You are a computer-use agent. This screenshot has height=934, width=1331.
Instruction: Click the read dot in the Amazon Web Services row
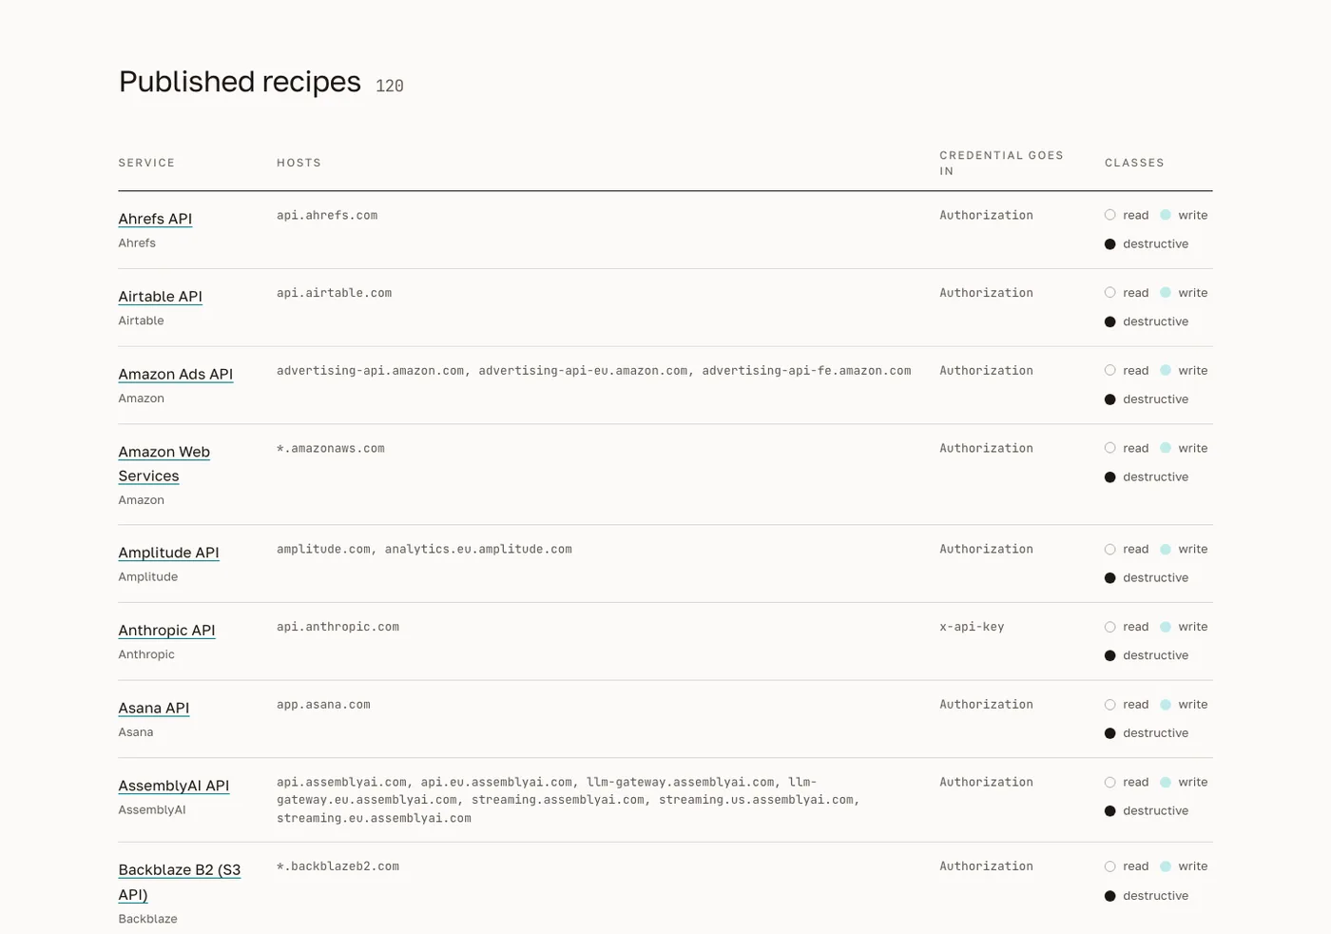pos(1109,448)
